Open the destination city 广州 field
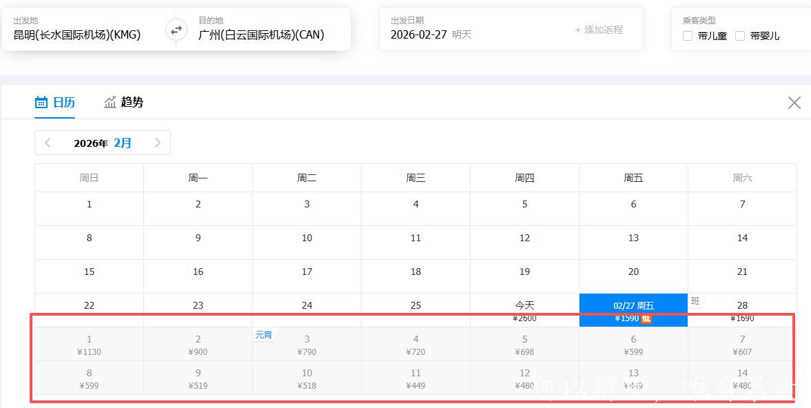Viewport: 811px width, 408px height. point(261,34)
